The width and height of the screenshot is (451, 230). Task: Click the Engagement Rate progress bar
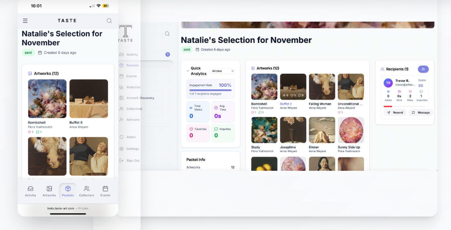(210, 90)
